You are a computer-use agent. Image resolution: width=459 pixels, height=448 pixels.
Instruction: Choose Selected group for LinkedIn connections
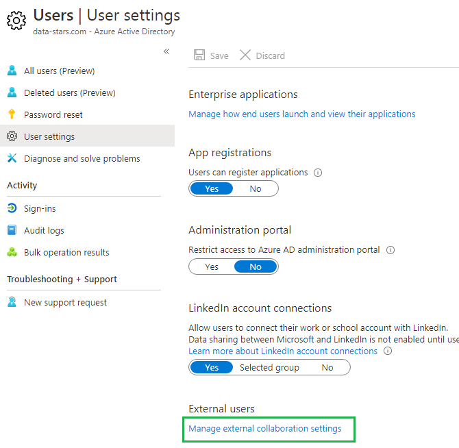click(x=269, y=367)
